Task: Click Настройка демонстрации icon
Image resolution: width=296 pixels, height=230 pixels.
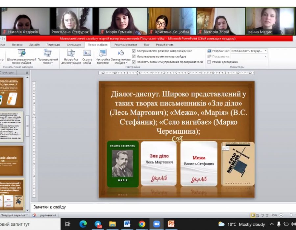Action: point(71,53)
